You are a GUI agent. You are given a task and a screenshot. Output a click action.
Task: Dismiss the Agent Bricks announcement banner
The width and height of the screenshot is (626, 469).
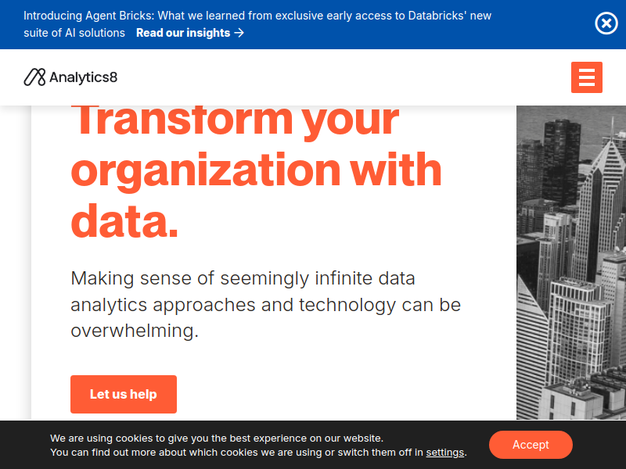(x=606, y=23)
